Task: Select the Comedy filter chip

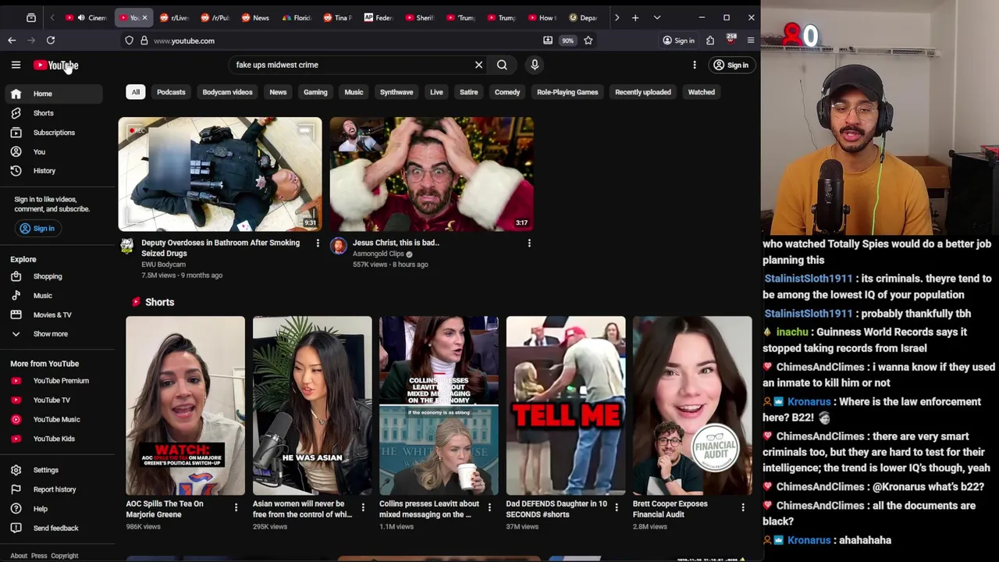Action: click(507, 92)
